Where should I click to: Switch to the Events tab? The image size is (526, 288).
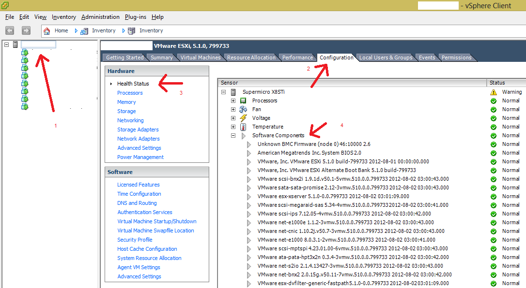[x=427, y=58]
